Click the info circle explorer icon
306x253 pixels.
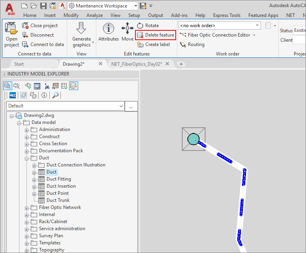pyautogui.click(x=44, y=95)
